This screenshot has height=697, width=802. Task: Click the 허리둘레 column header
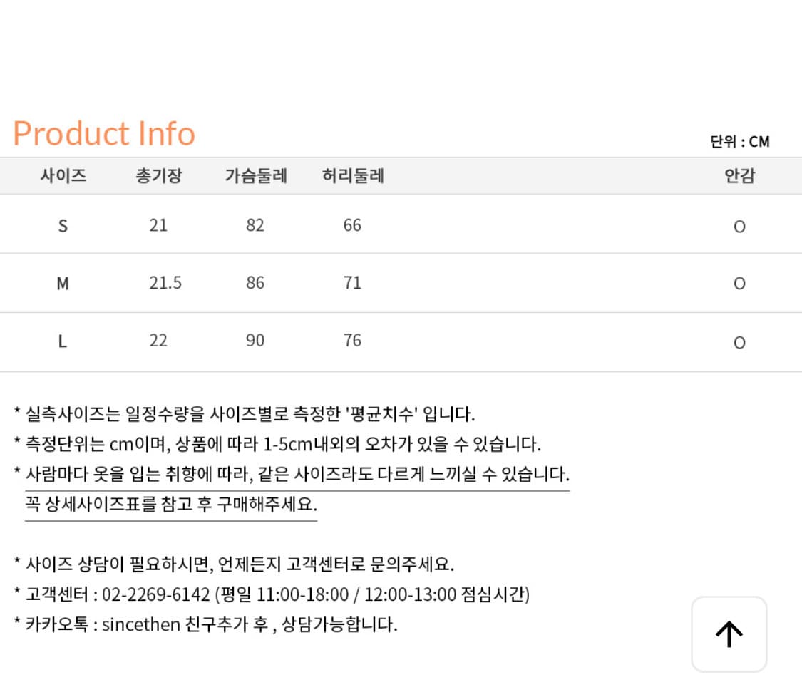click(x=353, y=176)
